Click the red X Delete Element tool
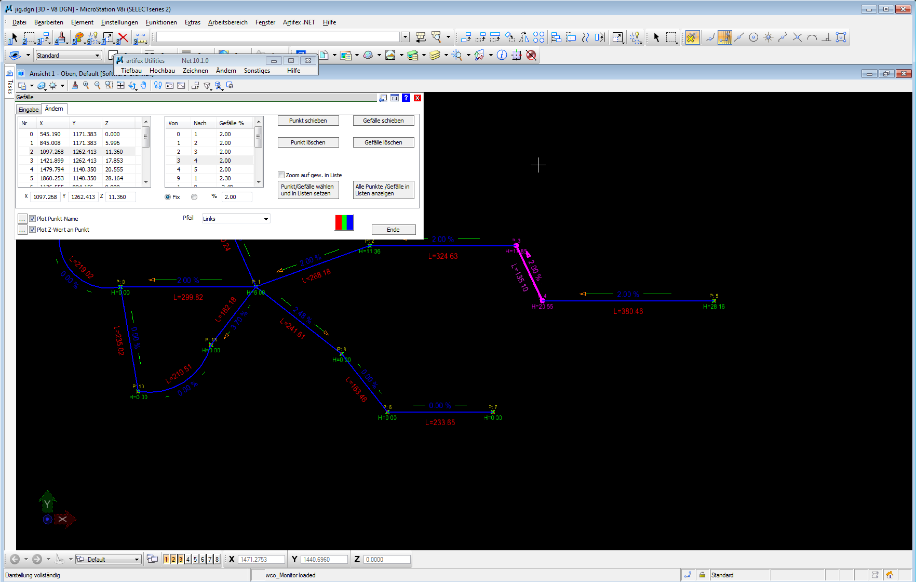The image size is (916, 582). point(123,37)
